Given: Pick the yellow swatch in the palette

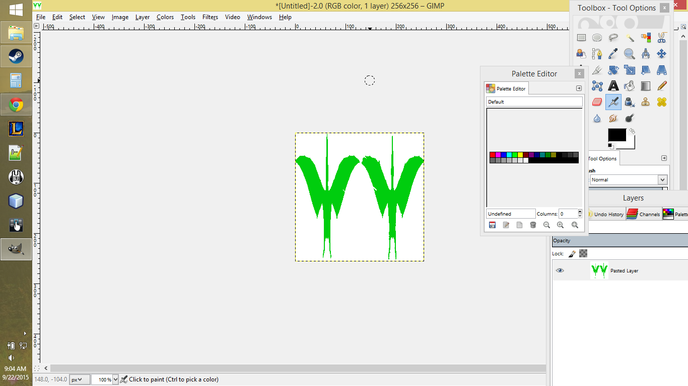Looking at the screenshot, I should (x=520, y=155).
